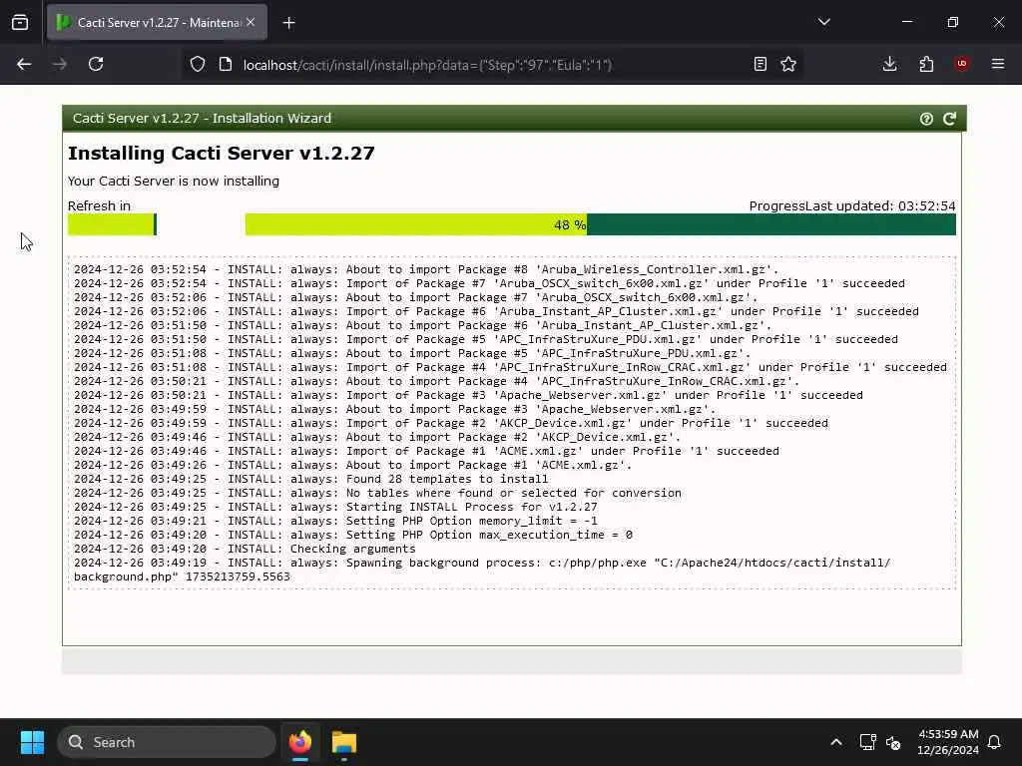Click the log line 'Setting PHP Option memory_limit = -1'
The image size is (1022, 766).
coord(335,521)
